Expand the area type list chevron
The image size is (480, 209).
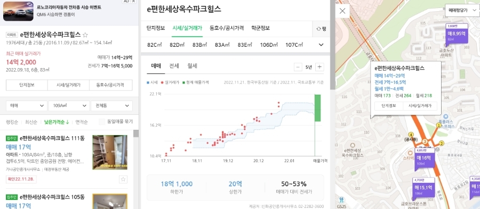point(321,45)
